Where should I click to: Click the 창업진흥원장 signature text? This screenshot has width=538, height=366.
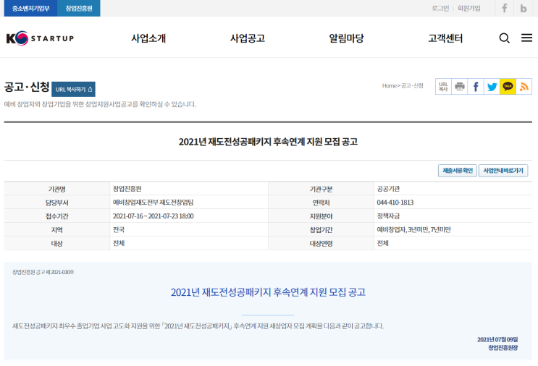[x=503, y=348]
